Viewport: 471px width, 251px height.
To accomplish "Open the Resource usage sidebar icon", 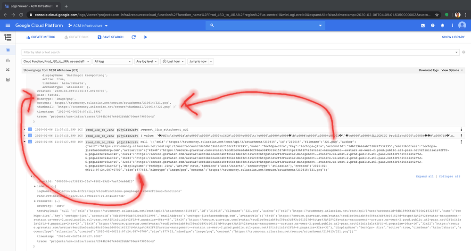I will coord(8,80).
